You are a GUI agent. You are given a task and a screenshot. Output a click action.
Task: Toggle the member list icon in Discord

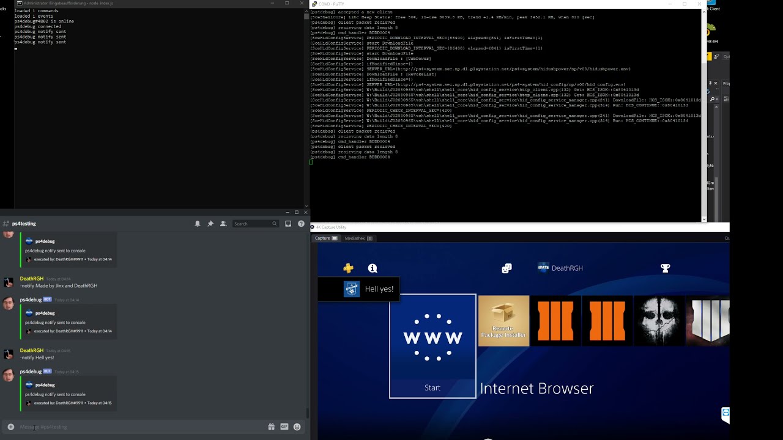pyautogui.click(x=223, y=224)
